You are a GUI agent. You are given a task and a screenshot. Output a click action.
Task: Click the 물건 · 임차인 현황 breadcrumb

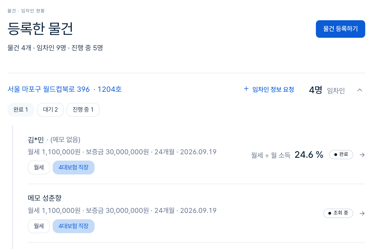coord(26,11)
